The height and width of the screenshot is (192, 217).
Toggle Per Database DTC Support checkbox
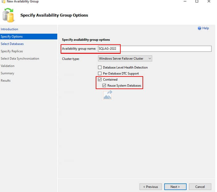pyautogui.click(x=100, y=73)
